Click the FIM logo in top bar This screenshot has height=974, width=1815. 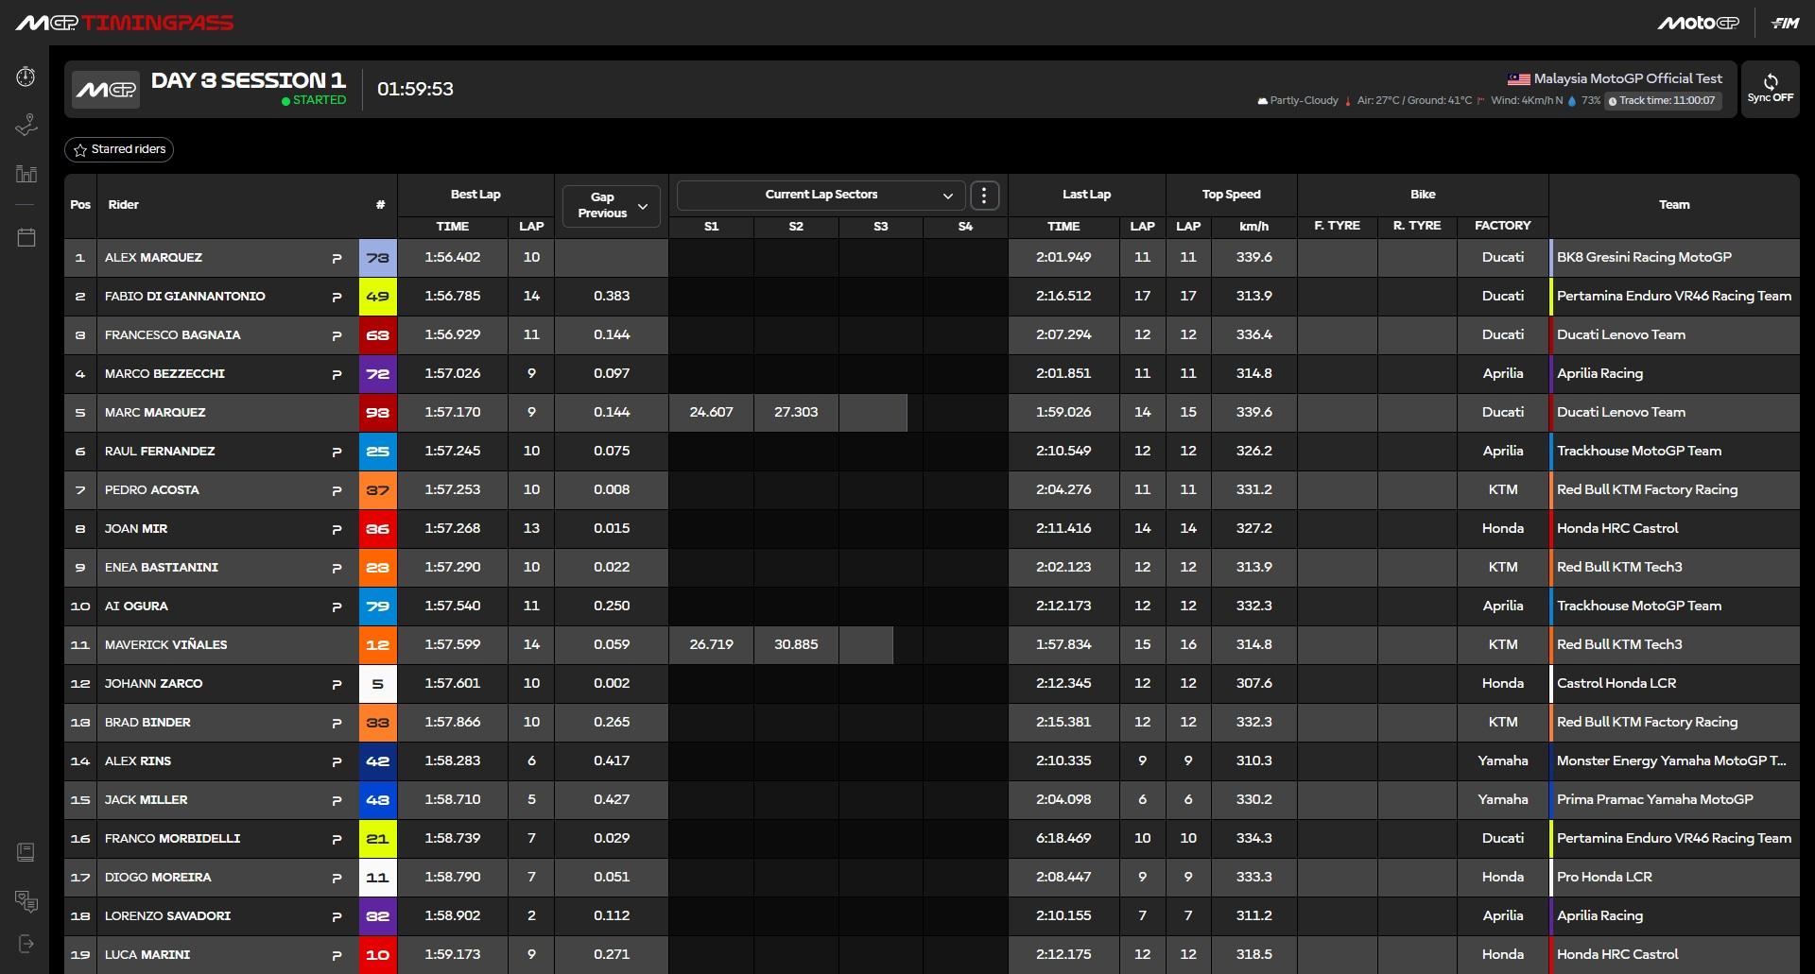[1785, 23]
